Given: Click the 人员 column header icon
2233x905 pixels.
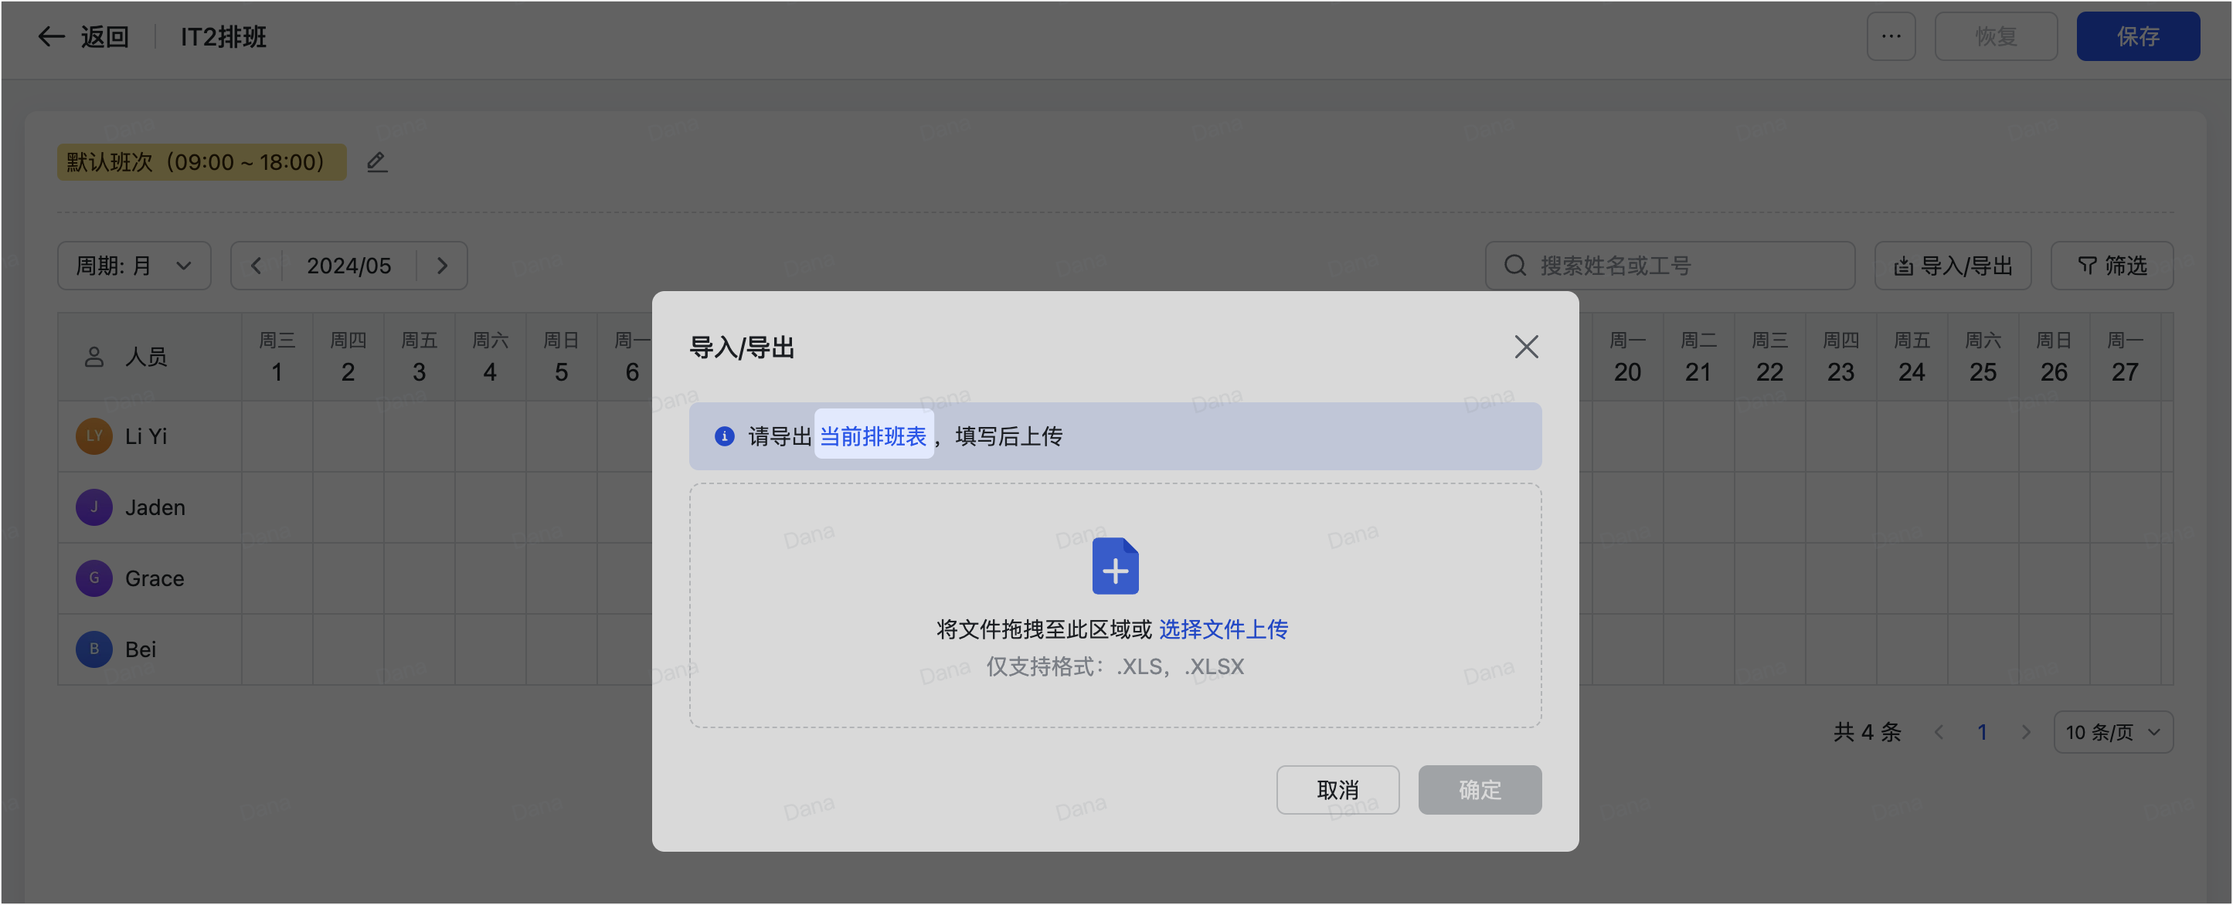Looking at the screenshot, I should click(93, 356).
